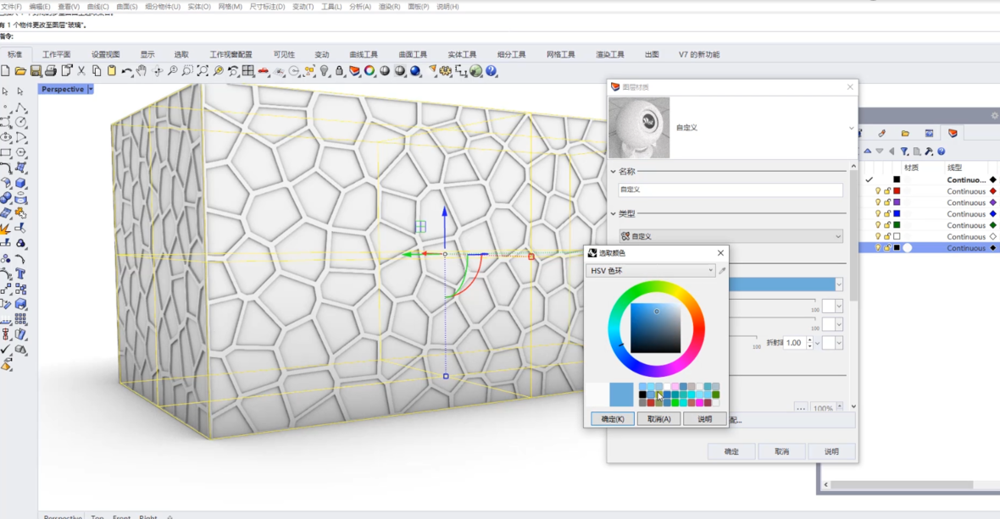Open the HSV 色环 color model dropdown
Image resolution: width=1000 pixels, height=519 pixels.
(651, 271)
